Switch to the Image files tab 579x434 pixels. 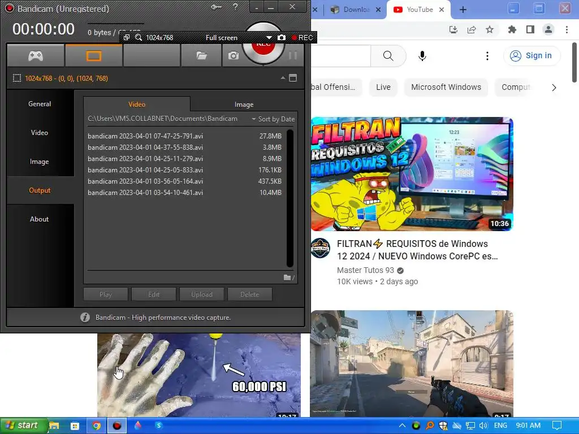tap(244, 105)
